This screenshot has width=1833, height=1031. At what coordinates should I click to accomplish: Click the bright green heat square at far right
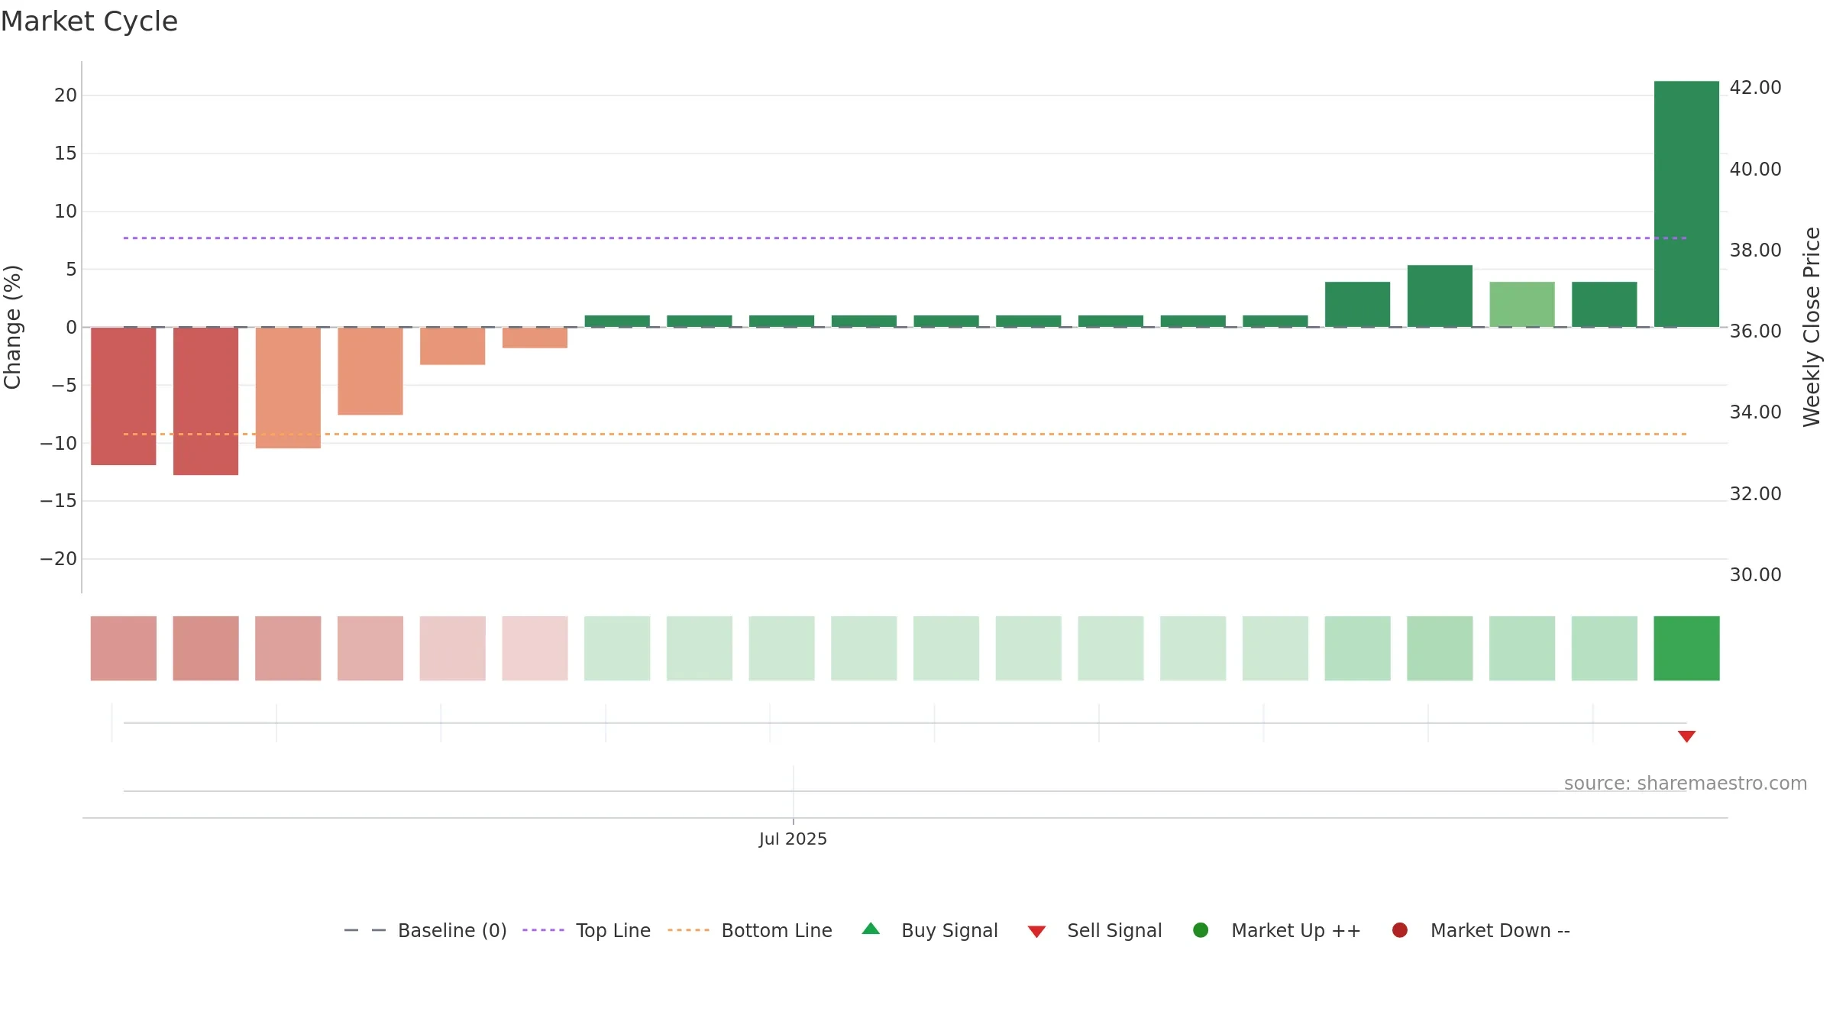pyautogui.click(x=1686, y=648)
